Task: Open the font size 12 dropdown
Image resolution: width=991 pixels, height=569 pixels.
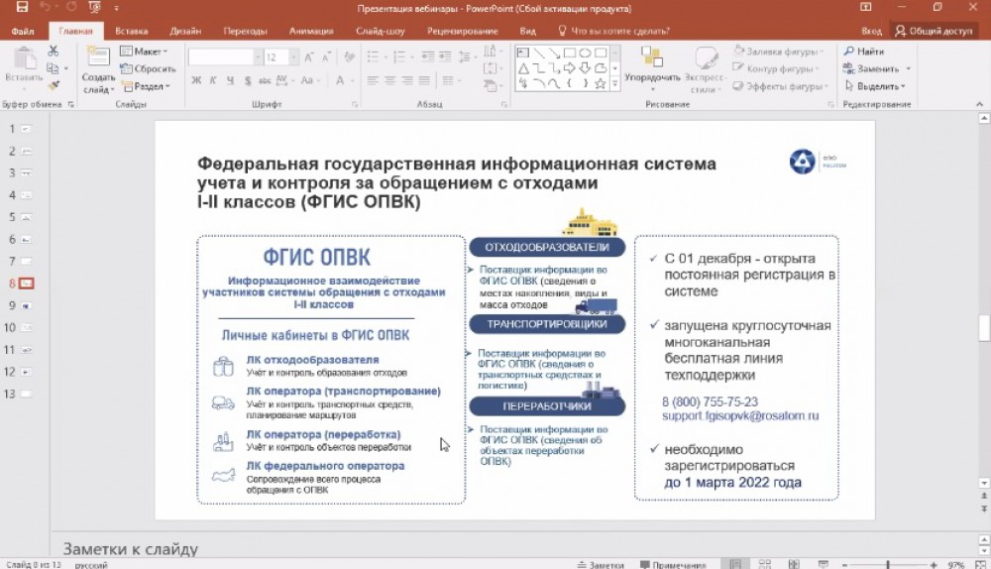Action: (x=294, y=57)
